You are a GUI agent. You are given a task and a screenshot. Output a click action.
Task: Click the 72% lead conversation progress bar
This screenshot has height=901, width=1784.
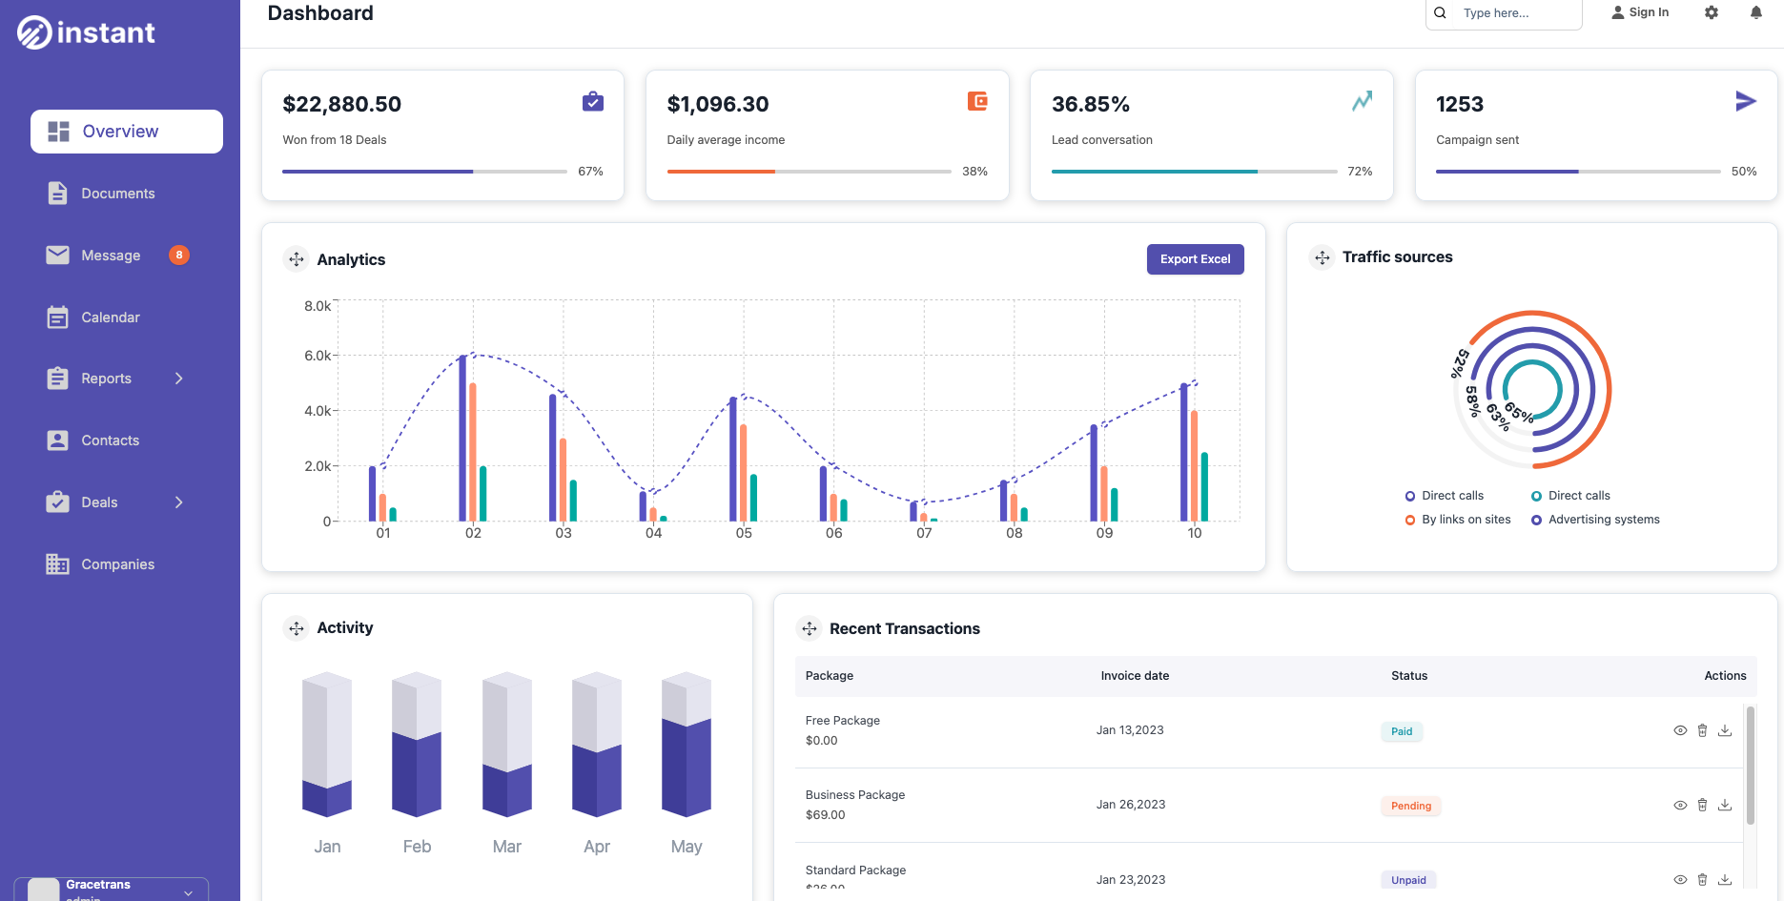coord(1194,172)
